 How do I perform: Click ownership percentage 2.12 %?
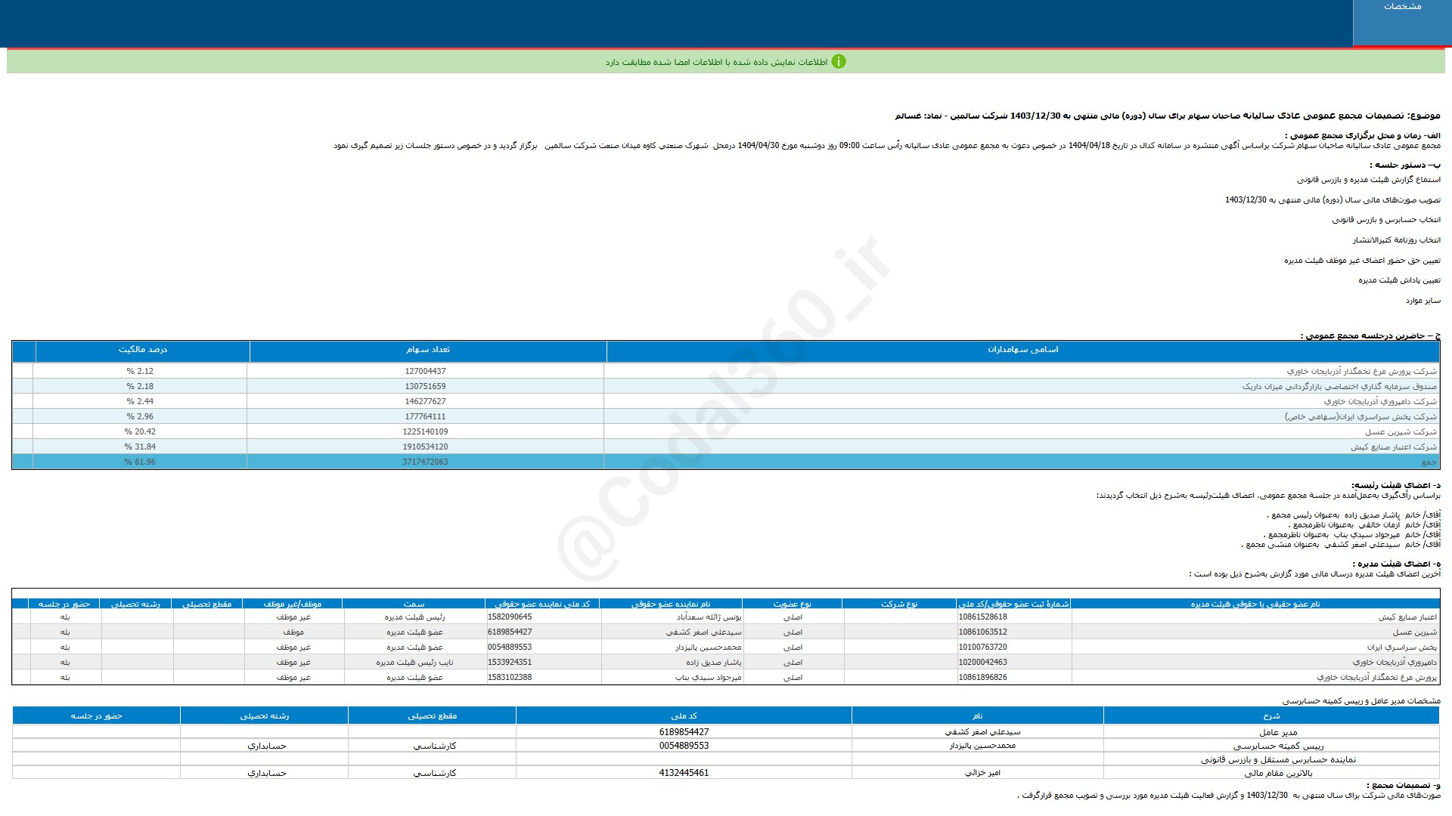click(x=140, y=372)
